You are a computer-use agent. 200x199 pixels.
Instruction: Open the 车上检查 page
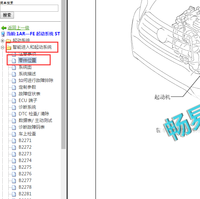click(27, 134)
